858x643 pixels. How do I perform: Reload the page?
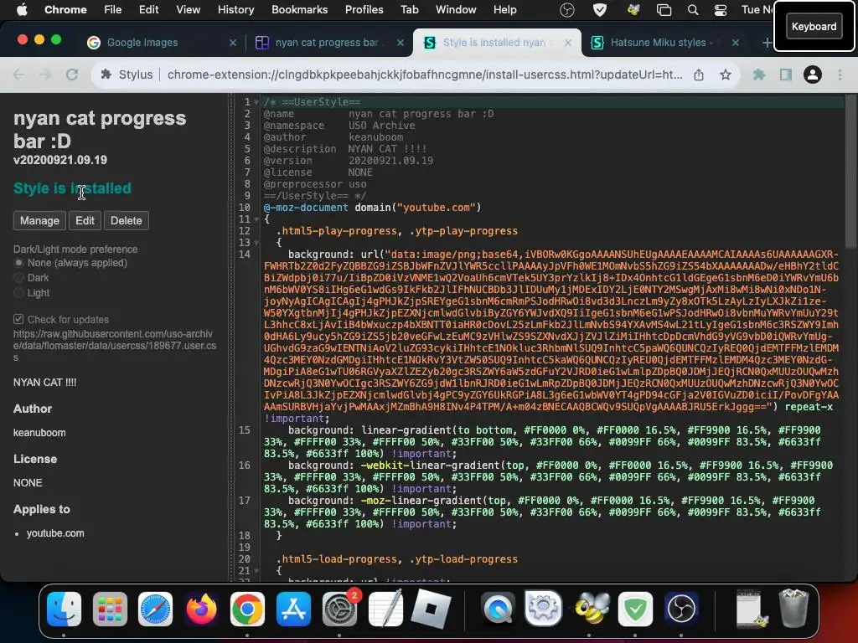pyautogui.click(x=72, y=75)
